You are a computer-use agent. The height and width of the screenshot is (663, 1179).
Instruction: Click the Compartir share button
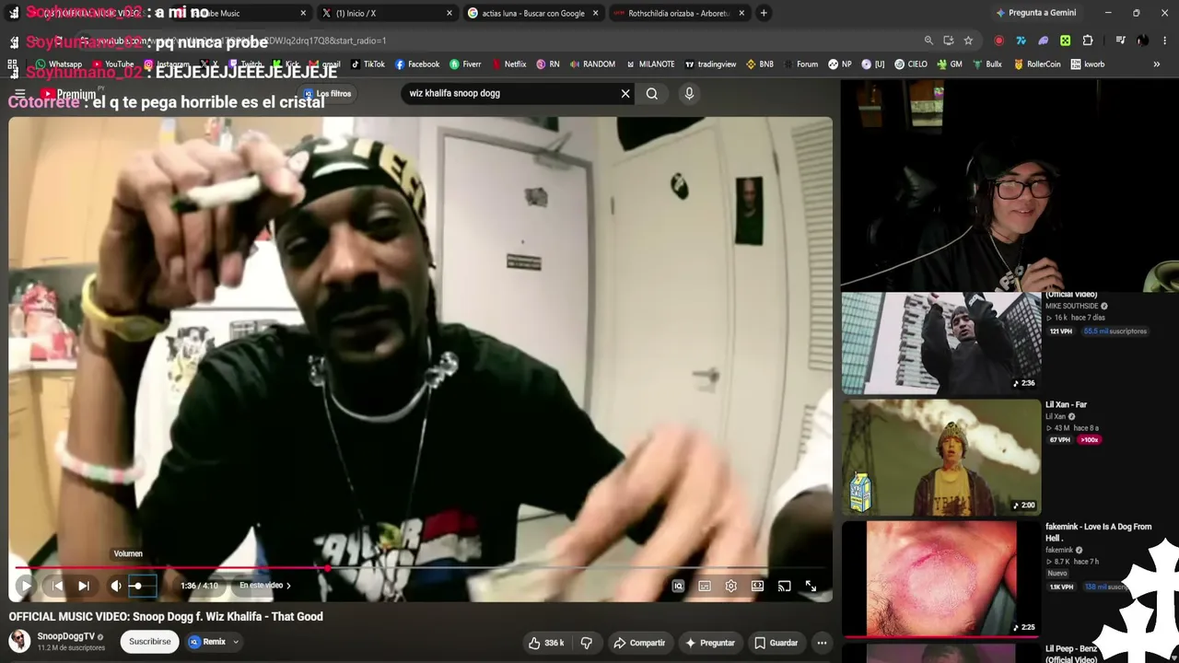[639, 643]
